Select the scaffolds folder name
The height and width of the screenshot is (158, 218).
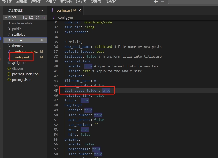19,34
